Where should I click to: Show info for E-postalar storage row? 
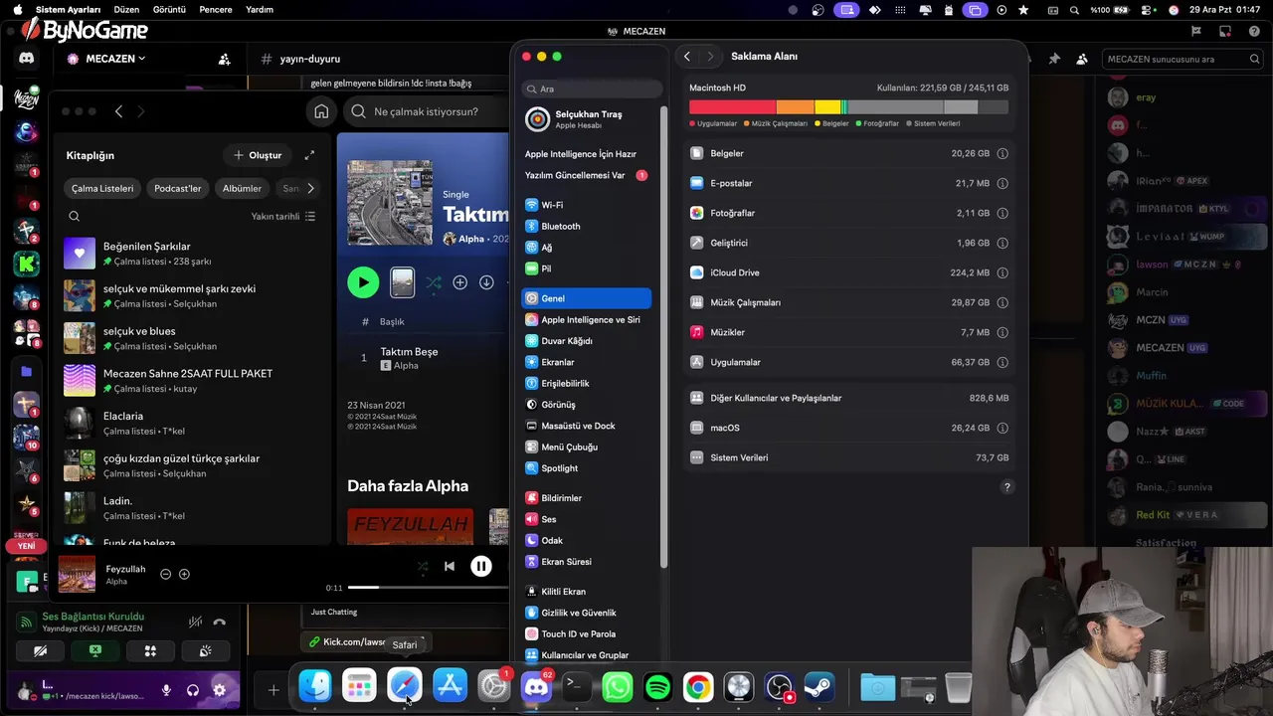point(1002,183)
